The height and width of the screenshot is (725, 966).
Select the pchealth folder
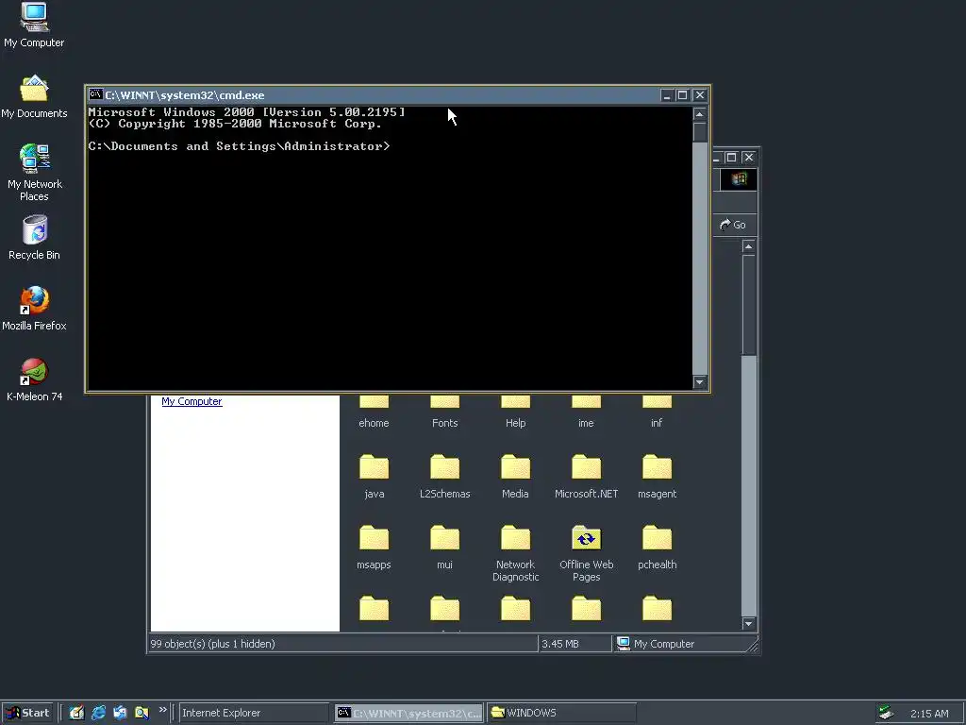coord(657,548)
